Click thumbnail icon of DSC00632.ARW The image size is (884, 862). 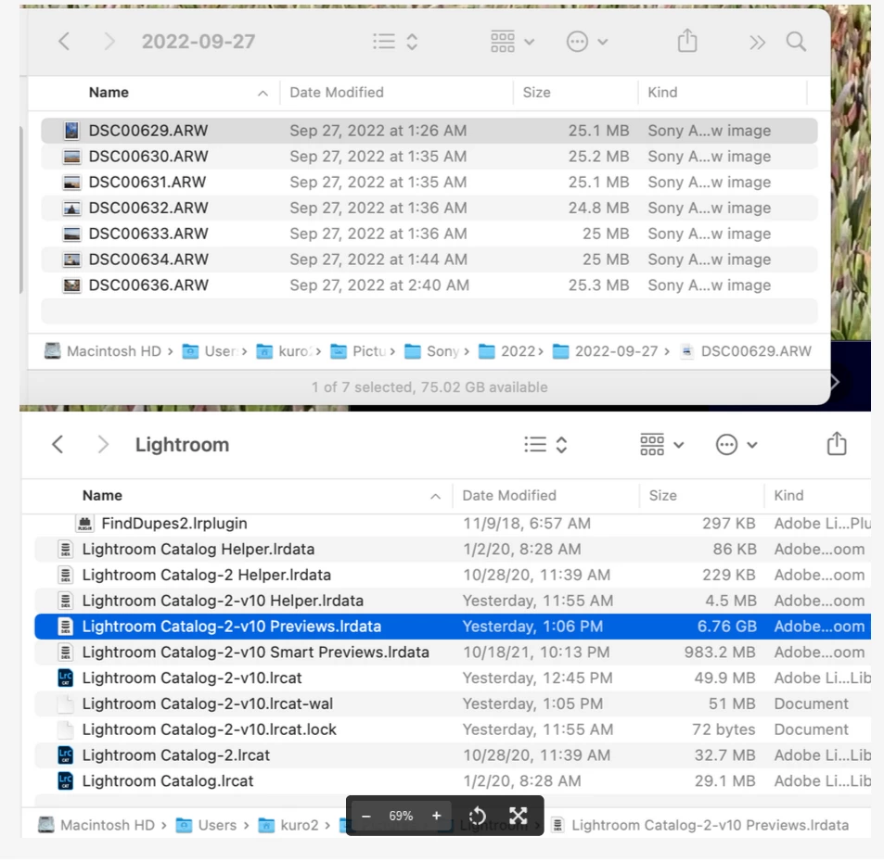[71, 209]
